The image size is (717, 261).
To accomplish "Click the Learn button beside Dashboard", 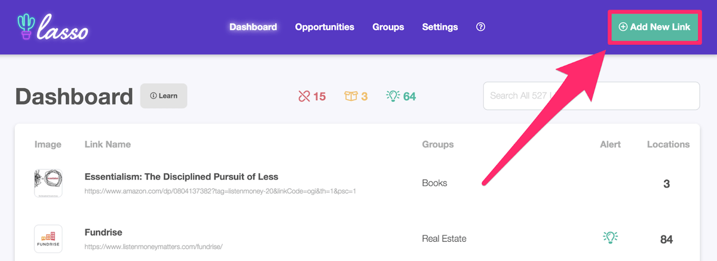I will click(164, 96).
